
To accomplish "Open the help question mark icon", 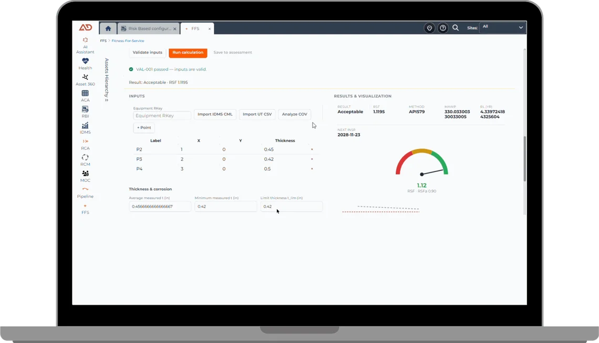I will click(x=443, y=28).
